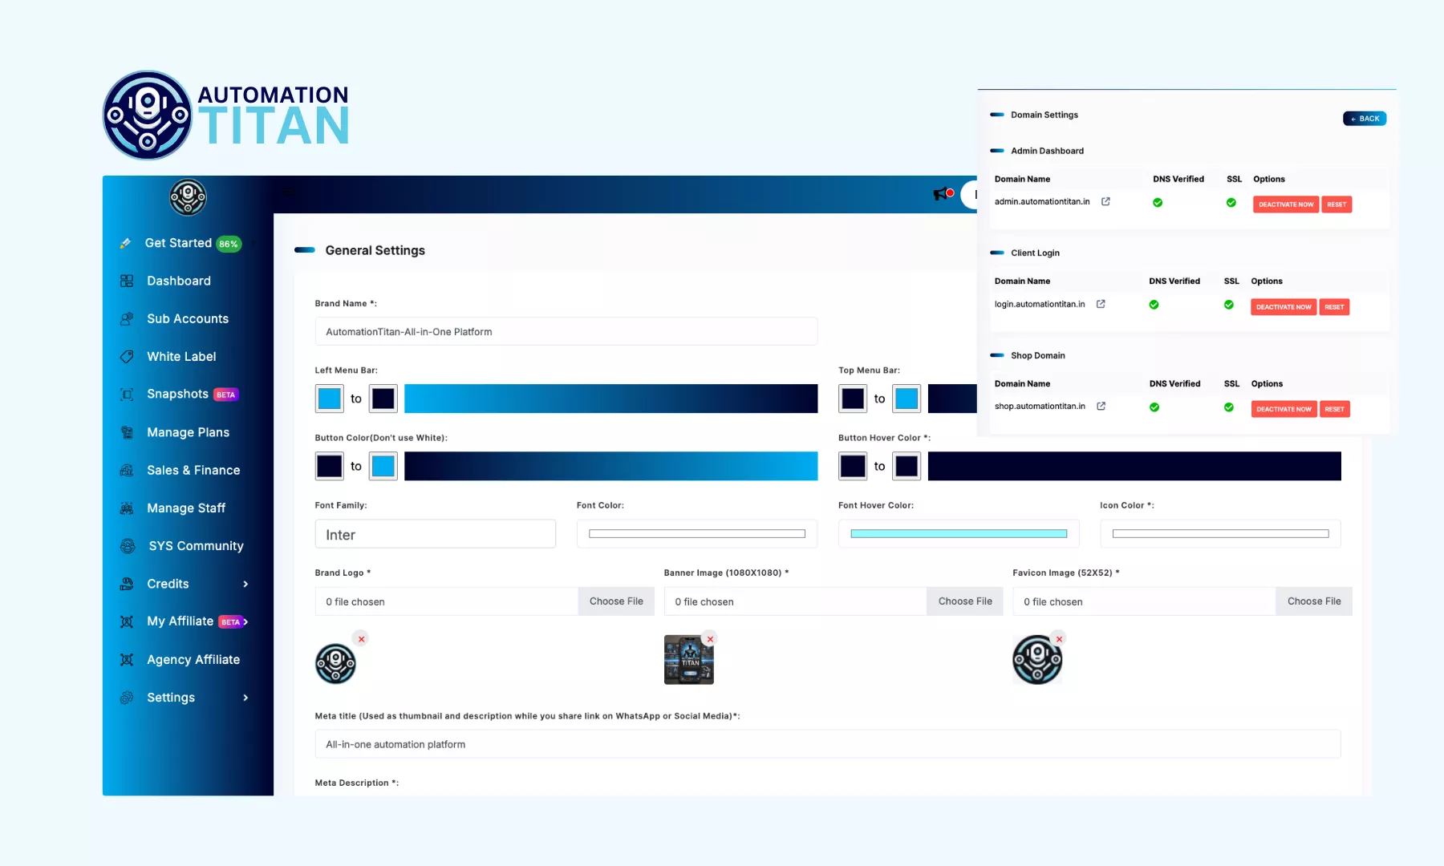
Task: Pick Button Hover Color end swatch
Action: tap(907, 466)
